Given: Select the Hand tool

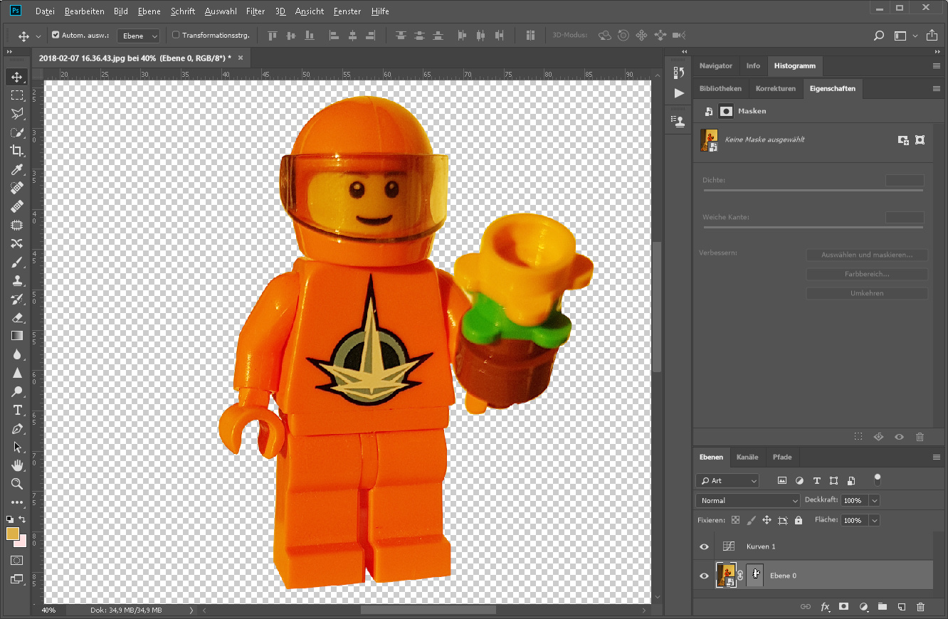Looking at the screenshot, I should tap(17, 465).
